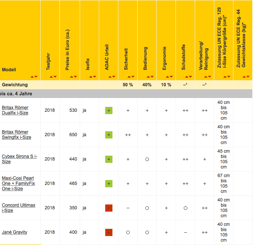Sort Verarbeitung/Reinigung ascending arrow
This screenshot has height=245, width=253.
(x=206, y=77)
